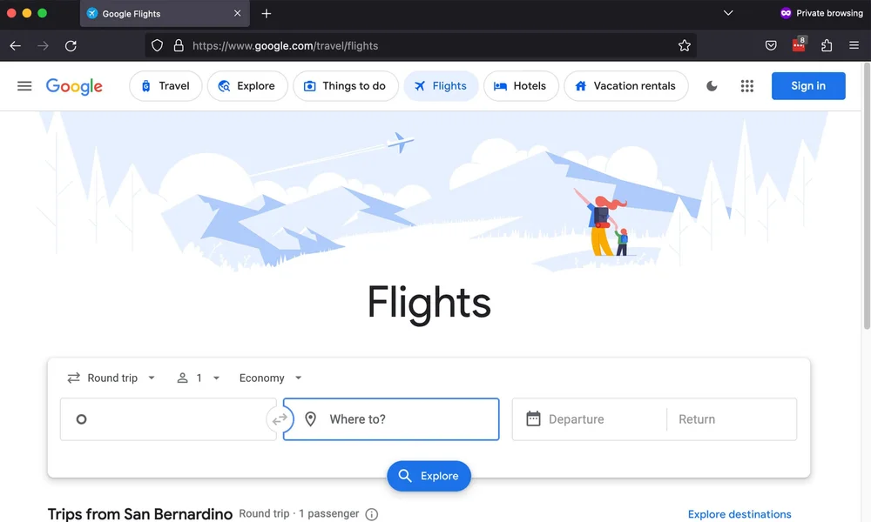Open the tracking protection shield icon
This screenshot has height=522, width=871.
(x=157, y=45)
